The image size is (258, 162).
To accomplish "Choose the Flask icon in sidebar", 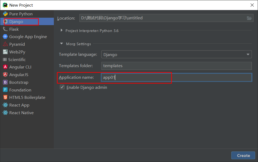I will point(5,29).
